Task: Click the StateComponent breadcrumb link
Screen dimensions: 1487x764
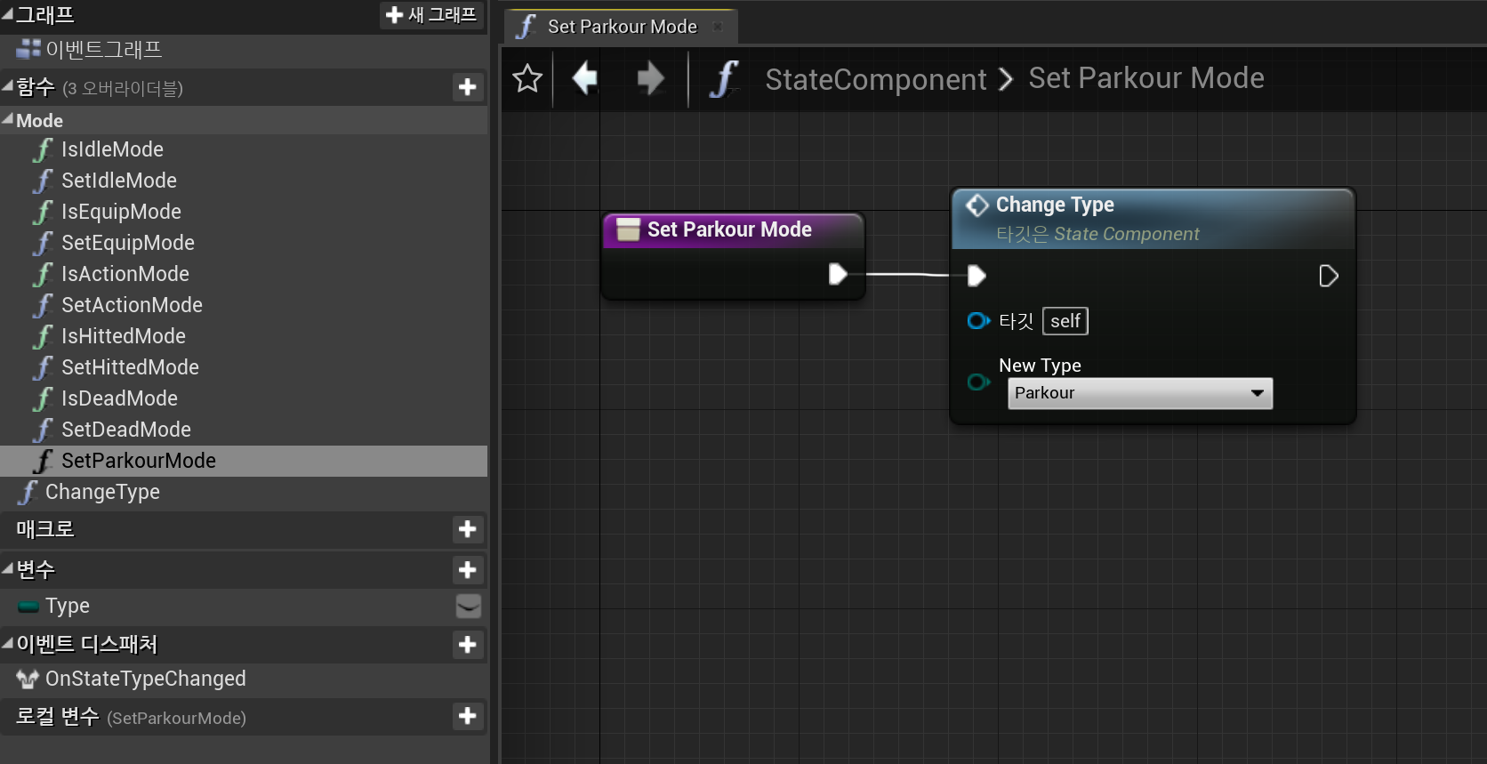Action: [875, 79]
